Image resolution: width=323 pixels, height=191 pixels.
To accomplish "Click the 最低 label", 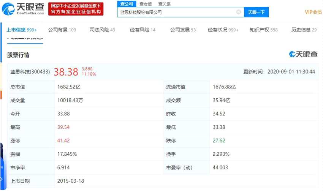I will coord(171,128).
